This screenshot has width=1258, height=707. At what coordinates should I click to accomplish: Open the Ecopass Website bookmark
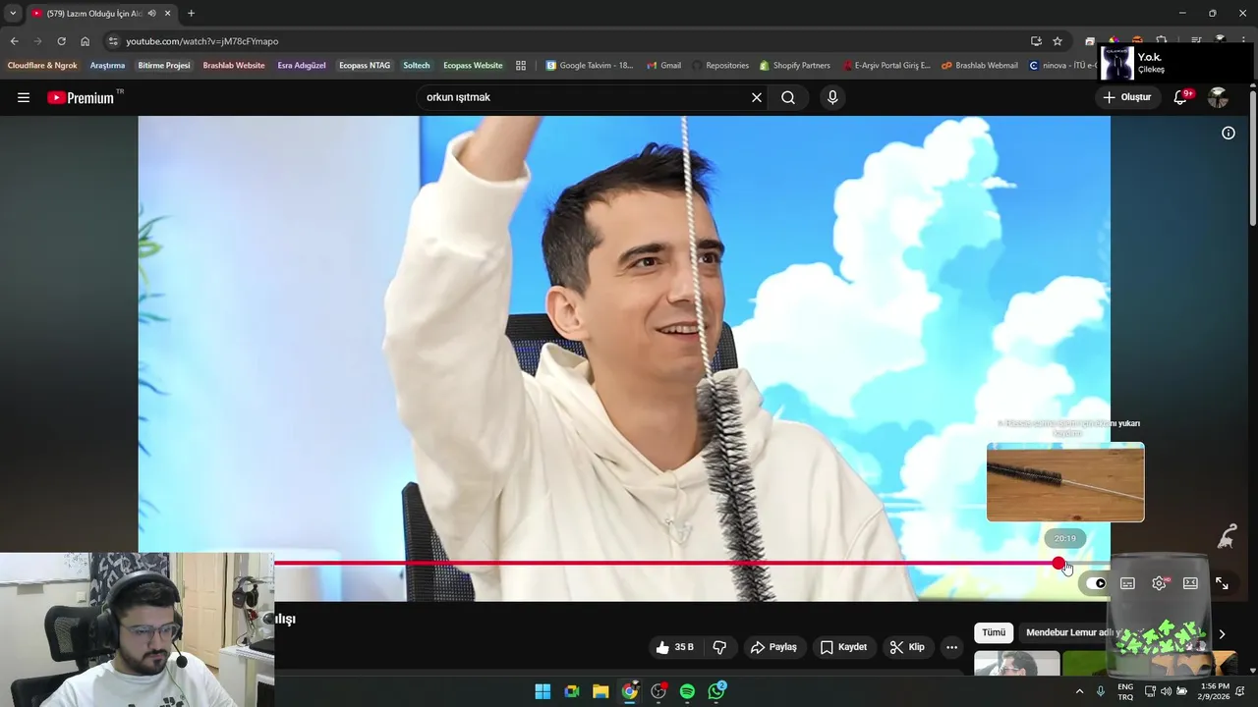473,66
